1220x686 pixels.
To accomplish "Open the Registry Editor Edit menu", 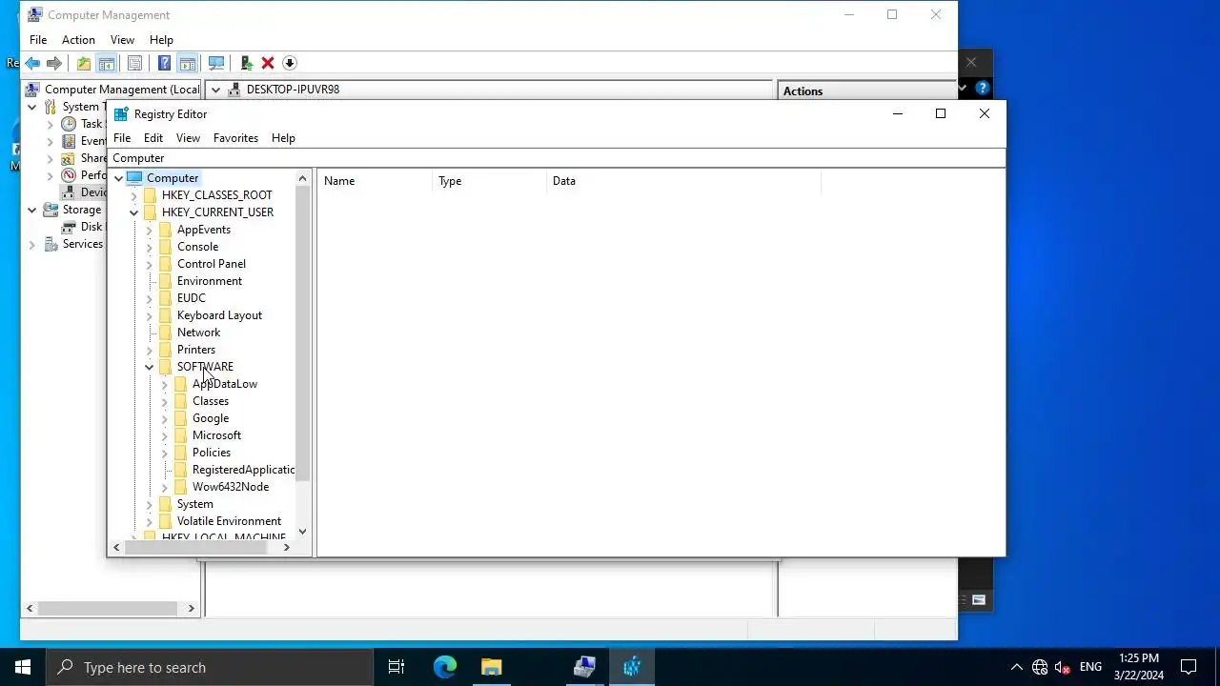I will coord(153,138).
